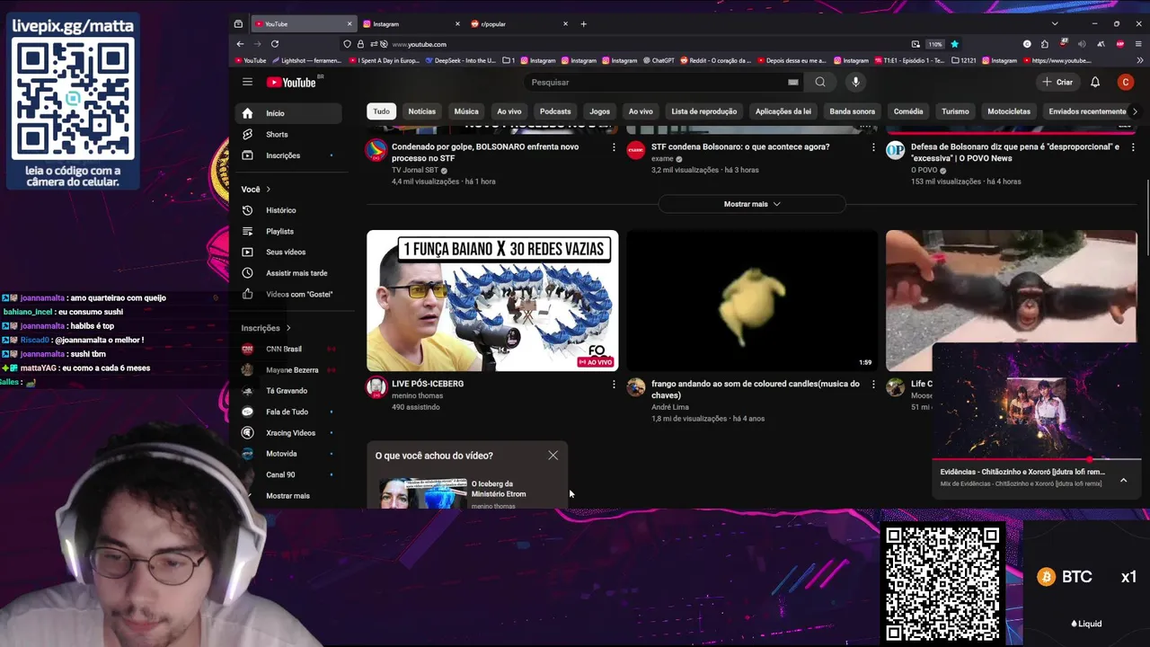
Task: Open CNN Brasil subscription channel
Action: coord(289,349)
